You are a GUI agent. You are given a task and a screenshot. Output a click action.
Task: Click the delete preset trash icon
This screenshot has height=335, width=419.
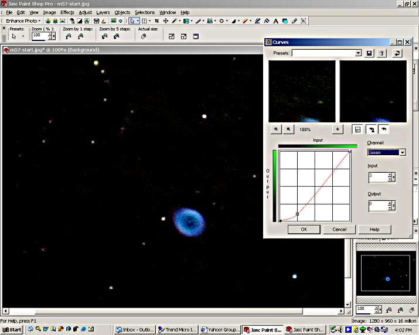coord(381,53)
